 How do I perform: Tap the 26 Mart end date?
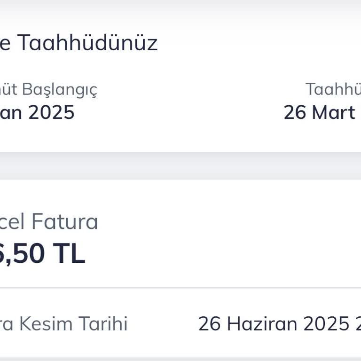[x=320, y=112]
